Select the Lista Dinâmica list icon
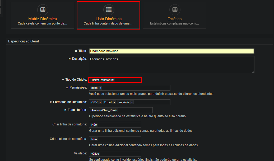The height and width of the screenshot is (161, 274). click(109, 9)
